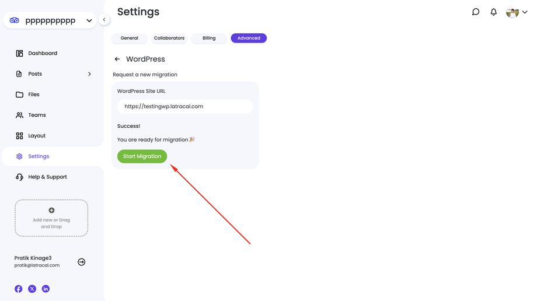Click the back arrow beside WordPress
537x301 pixels.
pyautogui.click(x=117, y=59)
